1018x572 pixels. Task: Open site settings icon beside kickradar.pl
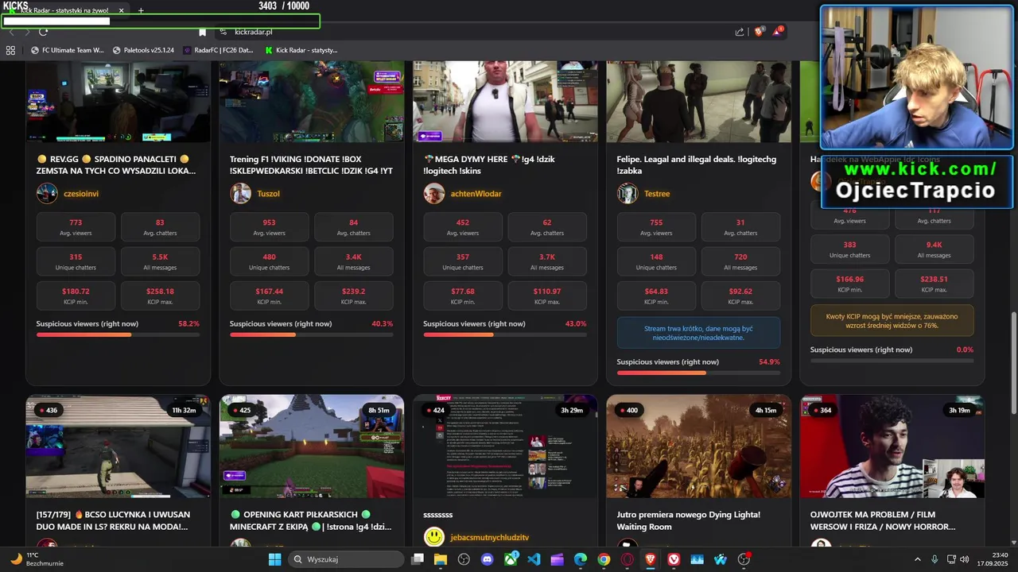coord(223,32)
